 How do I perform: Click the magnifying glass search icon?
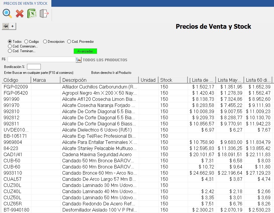click(7, 13)
